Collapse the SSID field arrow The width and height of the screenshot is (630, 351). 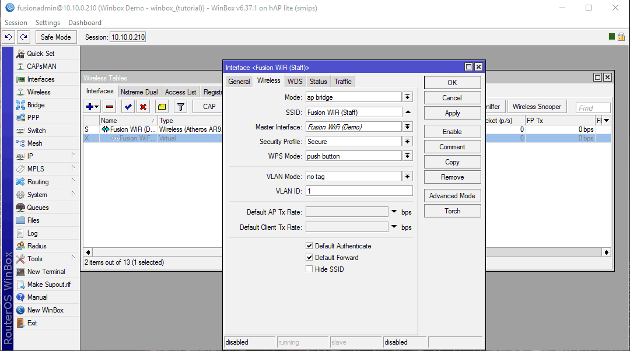tap(408, 112)
